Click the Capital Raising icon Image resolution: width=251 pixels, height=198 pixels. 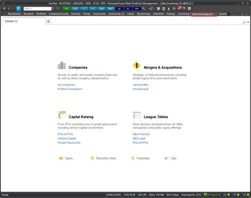(61, 115)
